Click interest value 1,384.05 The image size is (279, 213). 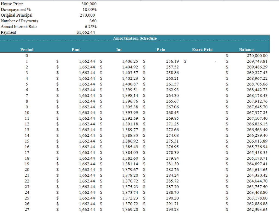130,152
